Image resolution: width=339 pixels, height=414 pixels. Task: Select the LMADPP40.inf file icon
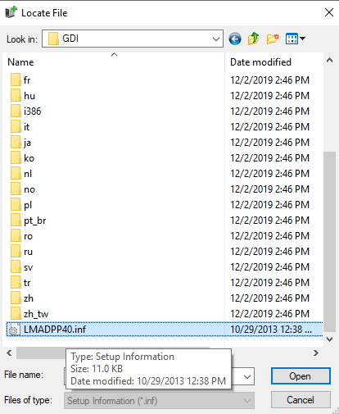pyautogui.click(x=14, y=330)
